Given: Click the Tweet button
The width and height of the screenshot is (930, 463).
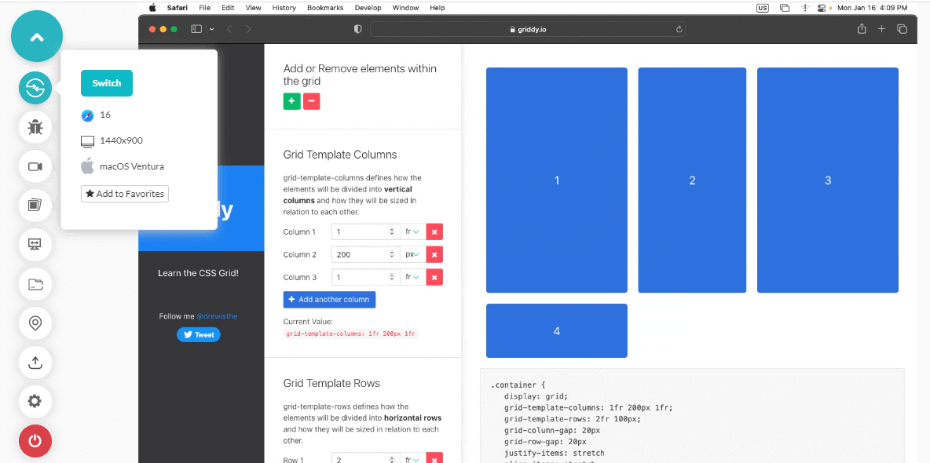Looking at the screenshot, I should pos(199,335).
